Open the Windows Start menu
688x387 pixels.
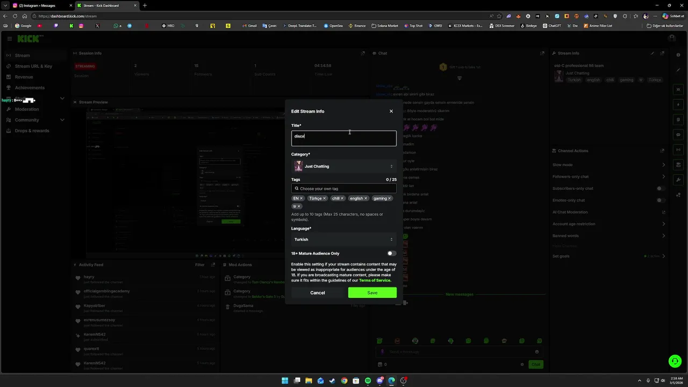285,381
